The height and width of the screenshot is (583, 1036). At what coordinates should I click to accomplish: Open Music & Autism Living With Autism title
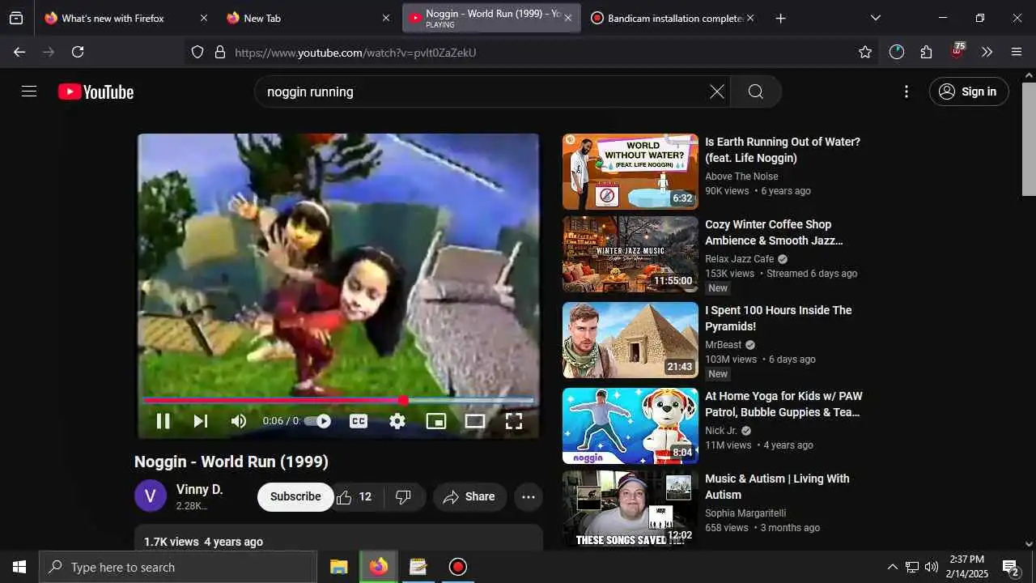pos(777,487)
